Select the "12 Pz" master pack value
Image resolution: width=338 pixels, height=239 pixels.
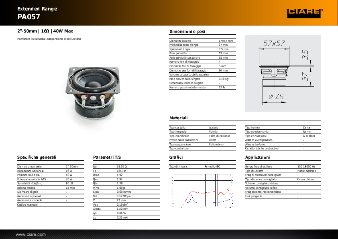(x=222, y=87)
